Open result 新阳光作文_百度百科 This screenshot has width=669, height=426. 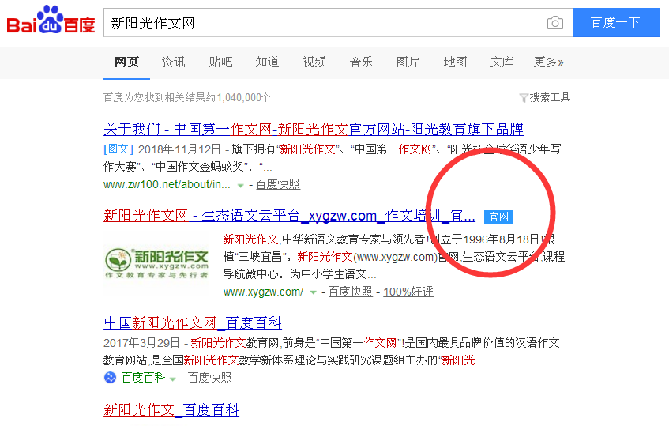[171, 409]
